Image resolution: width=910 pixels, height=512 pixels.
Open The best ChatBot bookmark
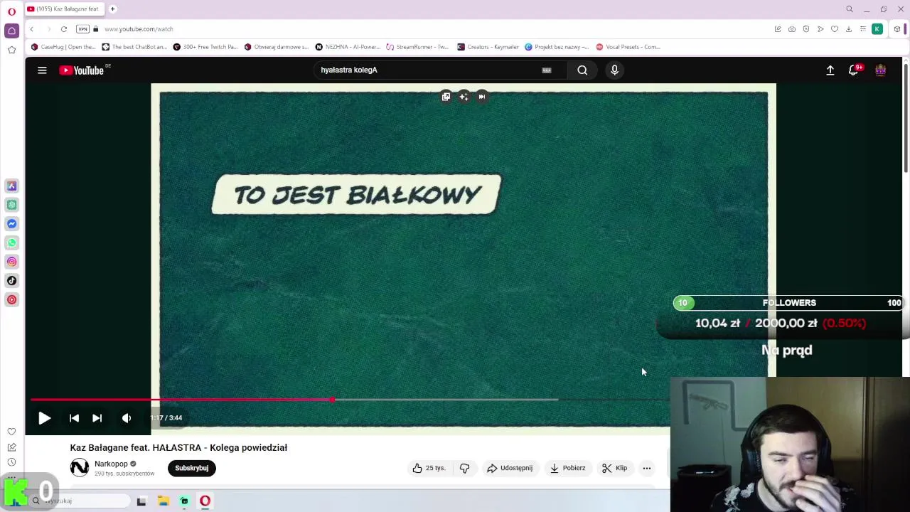tap(134, 47)
